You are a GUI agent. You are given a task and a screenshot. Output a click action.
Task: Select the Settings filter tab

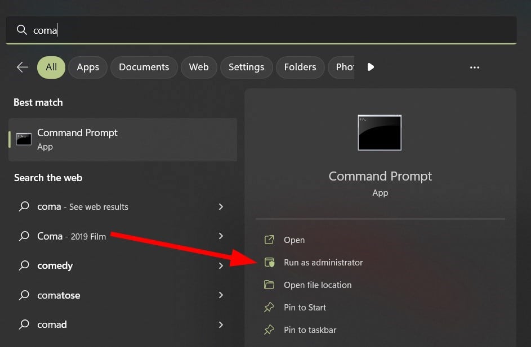[246, 67]
